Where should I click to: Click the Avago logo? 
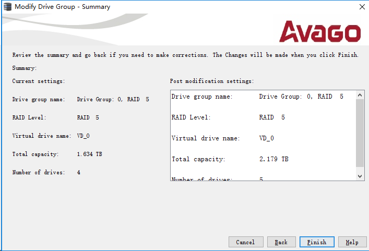(x=319, y=32)
